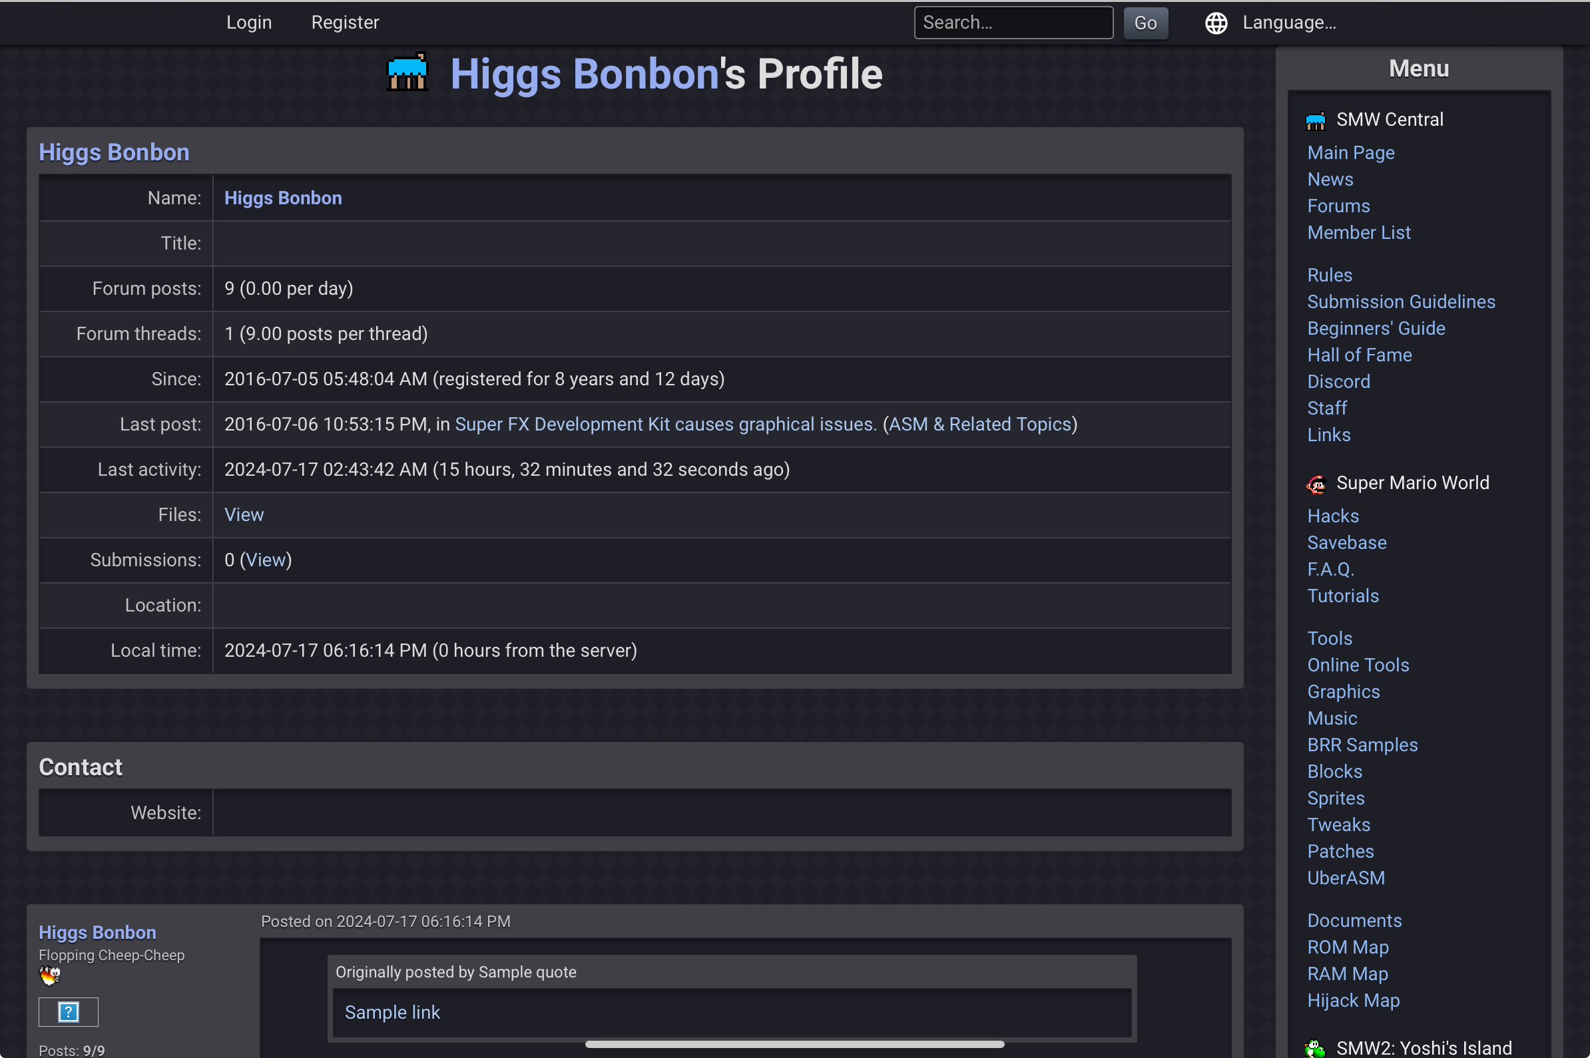Click the horizontal scrollbar under the quote

(794, 1044)
